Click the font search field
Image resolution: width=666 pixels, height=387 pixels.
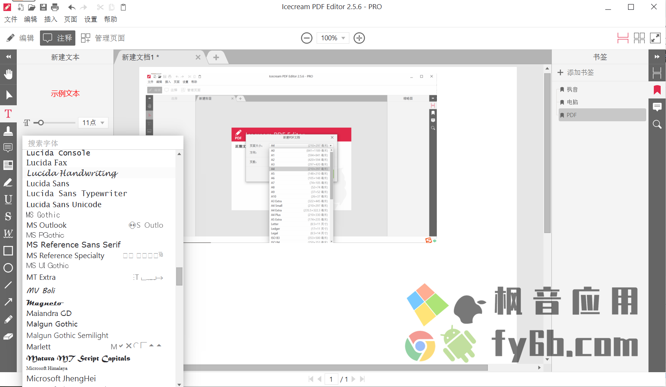(103, 143)
